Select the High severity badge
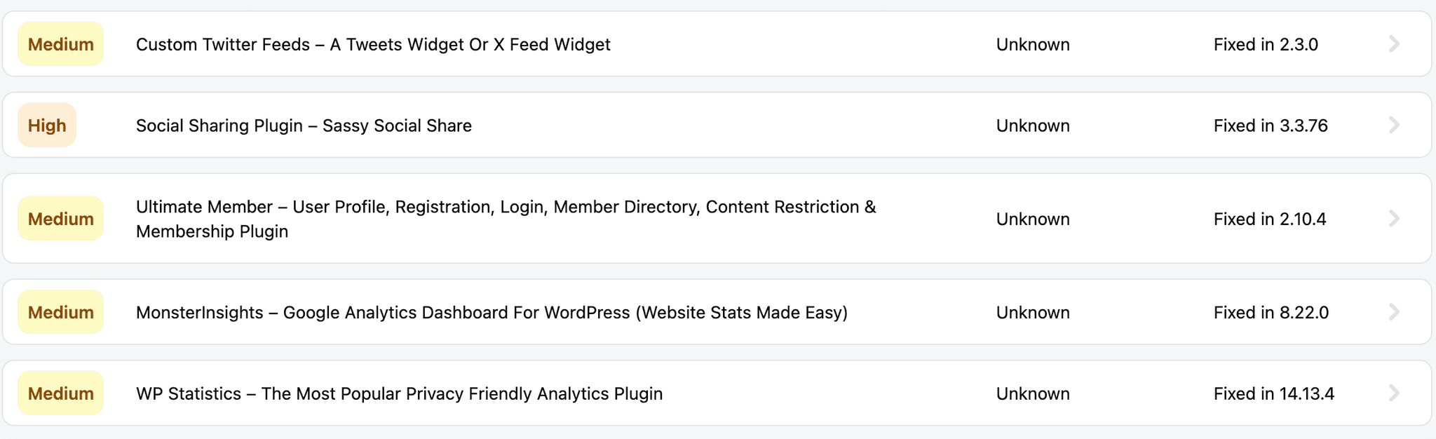The height and width of the screenshot is (439, 1436). [x=47, y=126]
